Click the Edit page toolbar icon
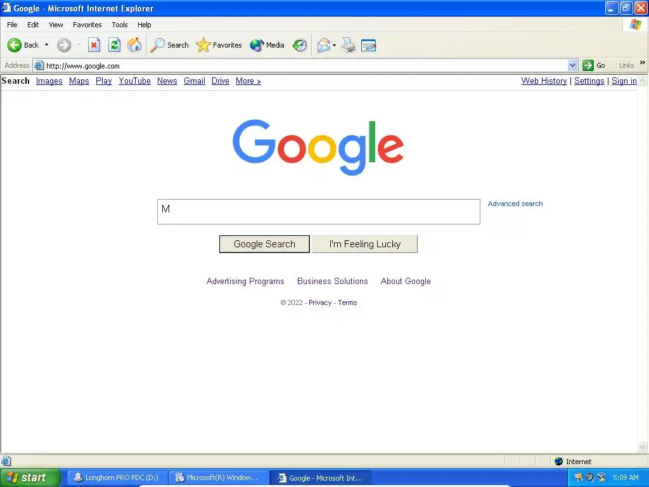649x487 pixels. pos(368,45)
